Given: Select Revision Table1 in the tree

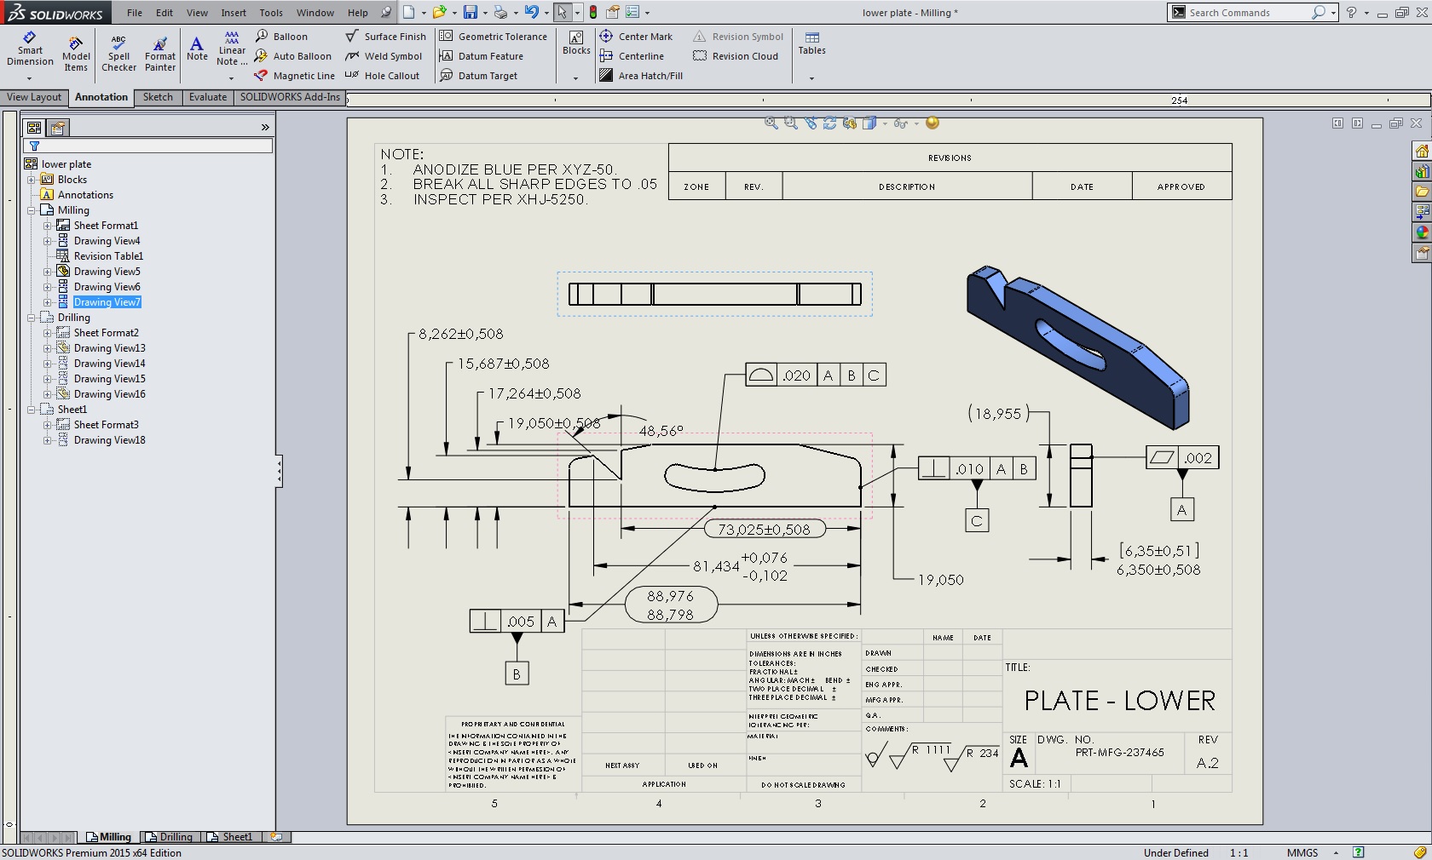Looking at the screenshot, I should [108, 256].
